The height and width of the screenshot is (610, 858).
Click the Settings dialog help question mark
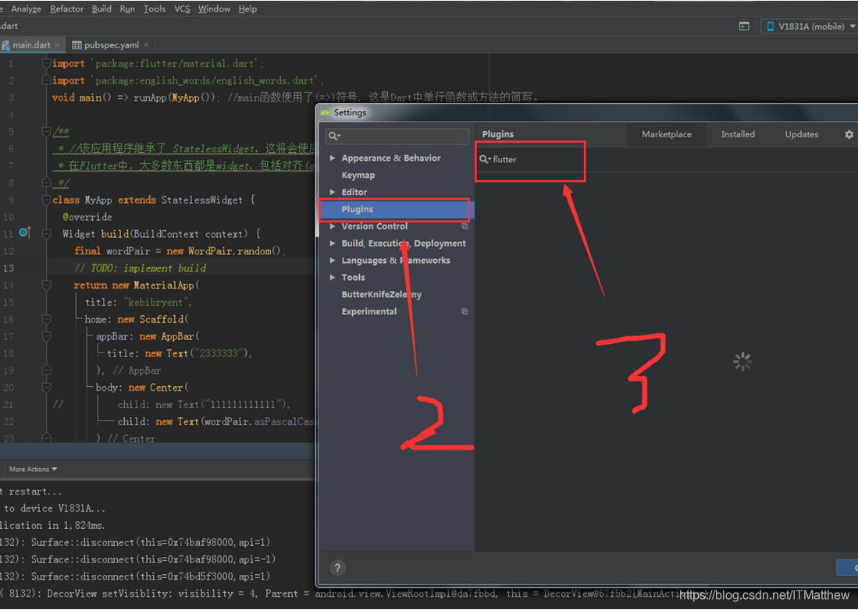point(337,568)
